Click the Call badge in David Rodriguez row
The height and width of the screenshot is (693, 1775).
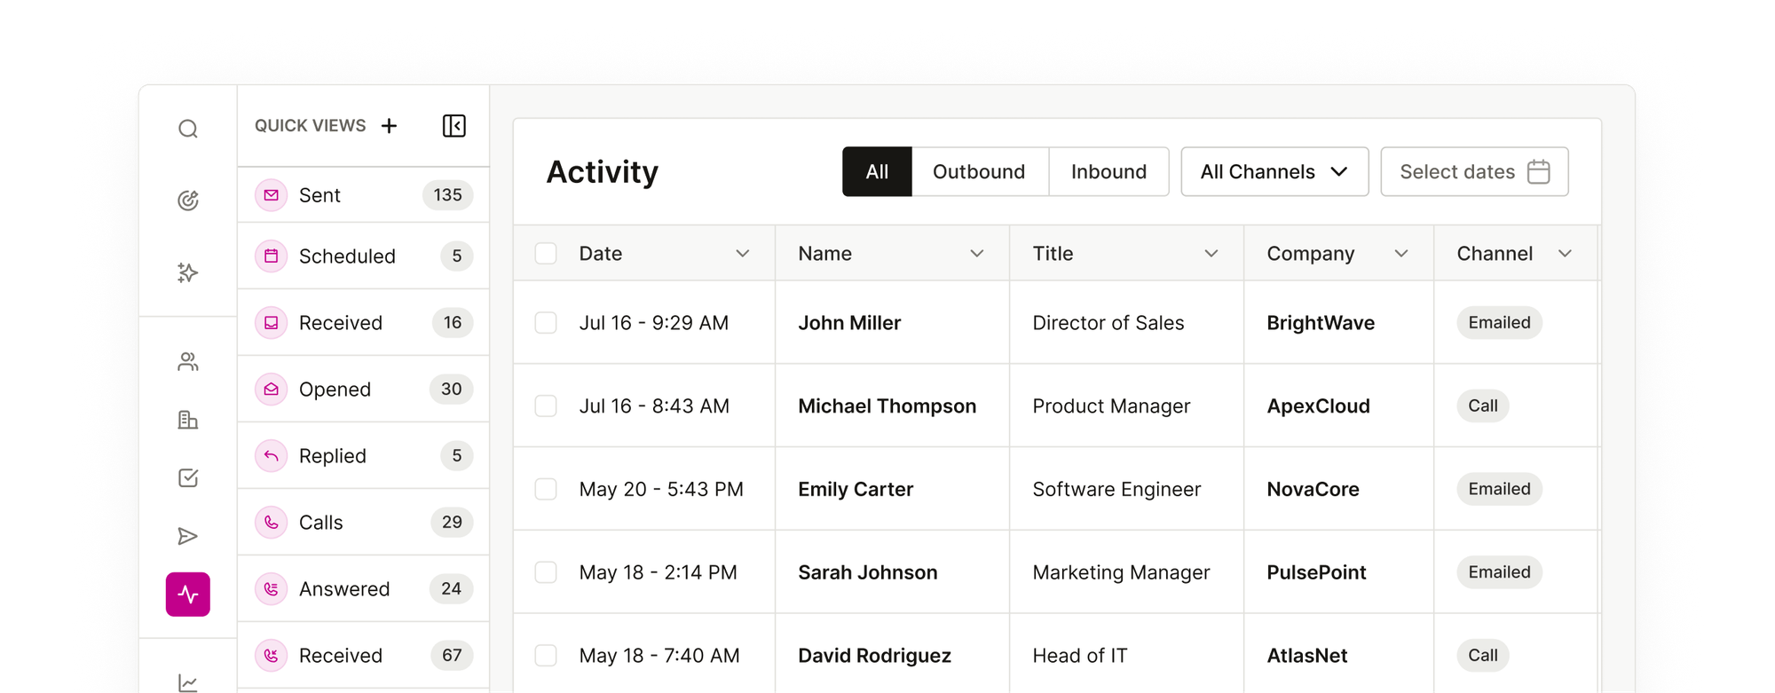tap(1482, 656)
